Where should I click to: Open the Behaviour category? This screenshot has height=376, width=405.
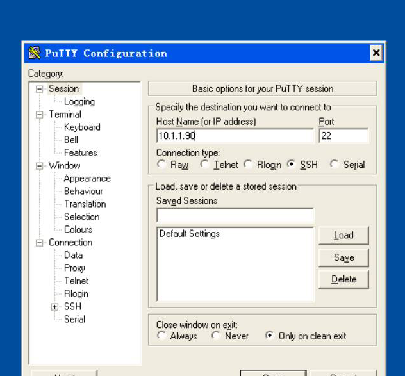coord(83,191)
